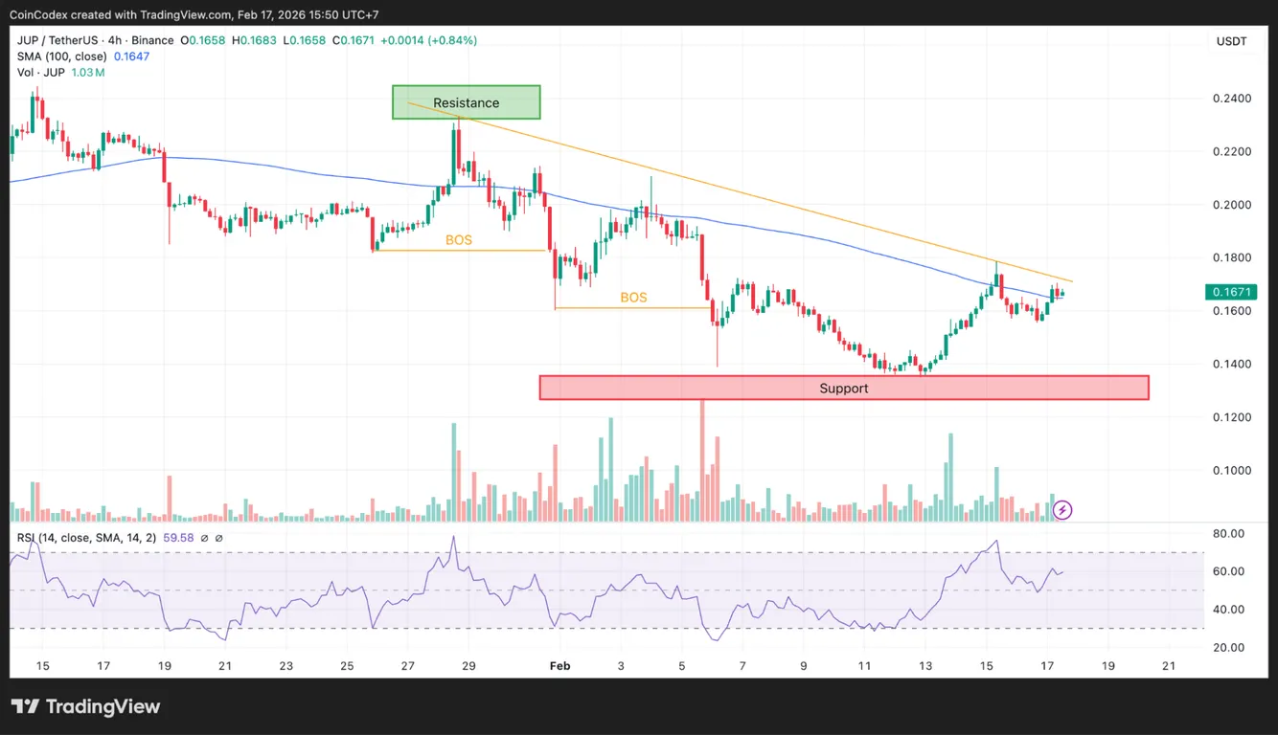
Task: Click the 29 date axis label
Action: pyautogui.click(x=468, y=666)
